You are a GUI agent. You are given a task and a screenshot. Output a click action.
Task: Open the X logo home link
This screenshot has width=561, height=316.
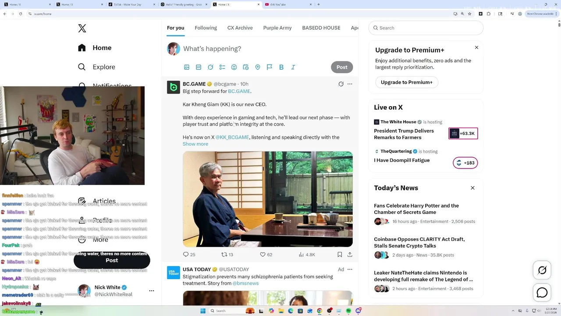click(x=82, y=29)
